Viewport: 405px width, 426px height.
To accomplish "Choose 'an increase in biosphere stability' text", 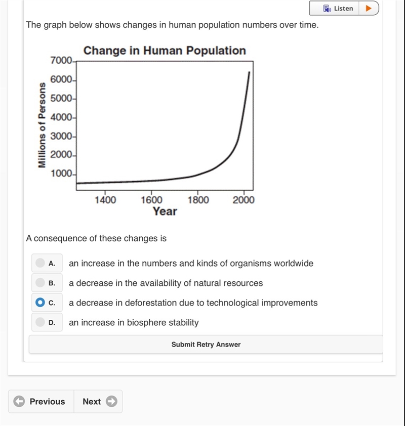I will click(x=134, y=322).
